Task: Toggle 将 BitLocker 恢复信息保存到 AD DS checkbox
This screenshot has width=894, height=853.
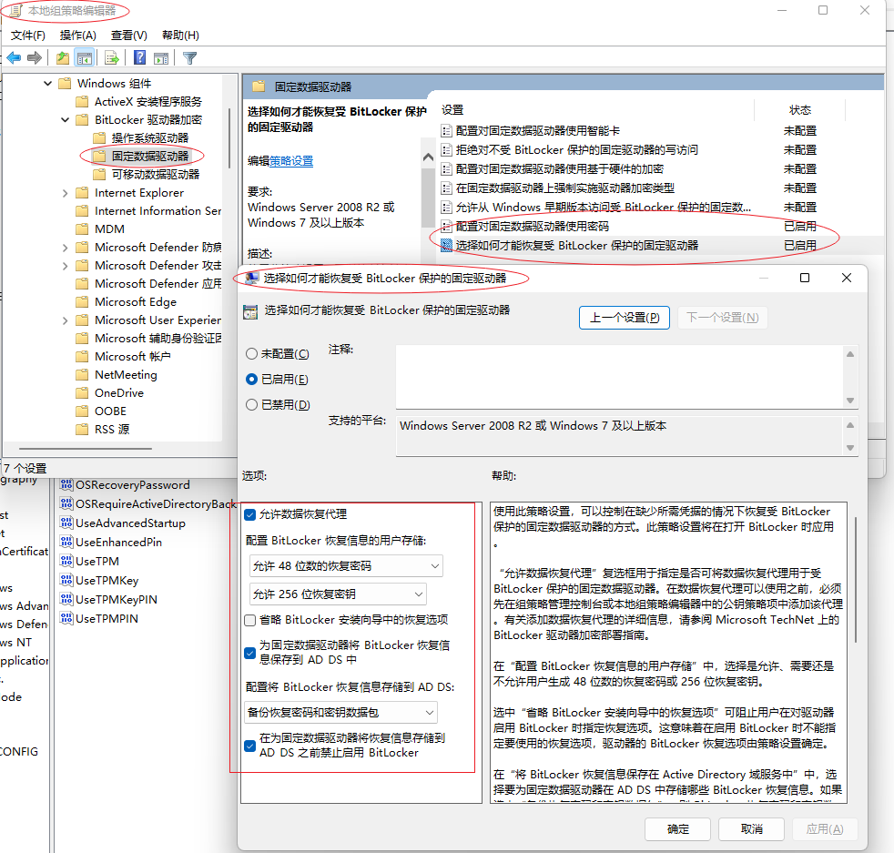Action: click(x=249, y=653)
